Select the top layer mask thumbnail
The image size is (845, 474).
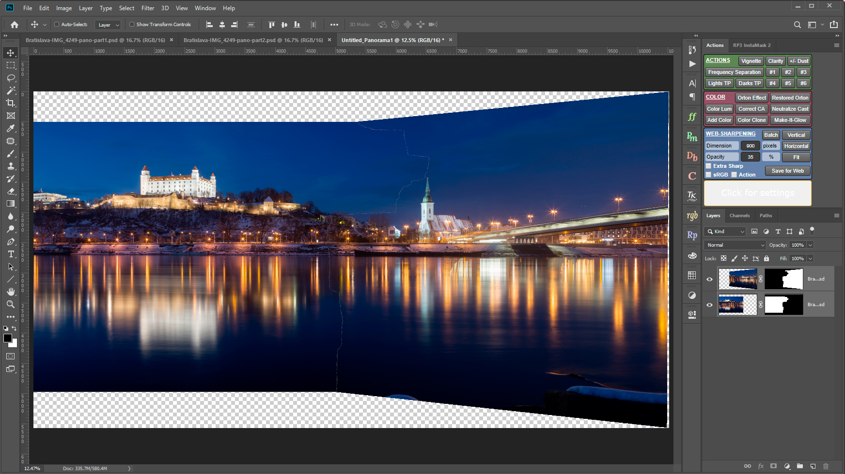point(784,279)
